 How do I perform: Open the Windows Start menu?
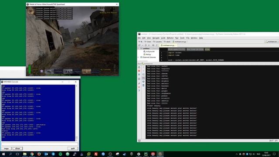(x=3, y=154)
